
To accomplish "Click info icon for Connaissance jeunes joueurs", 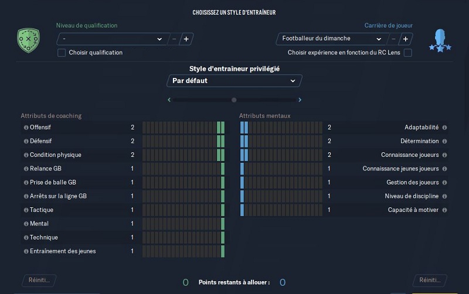I will coord(444,169).
